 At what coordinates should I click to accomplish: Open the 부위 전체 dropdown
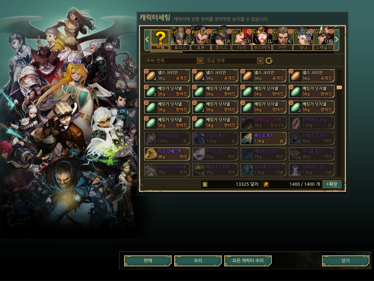click(x=174, y=61)
